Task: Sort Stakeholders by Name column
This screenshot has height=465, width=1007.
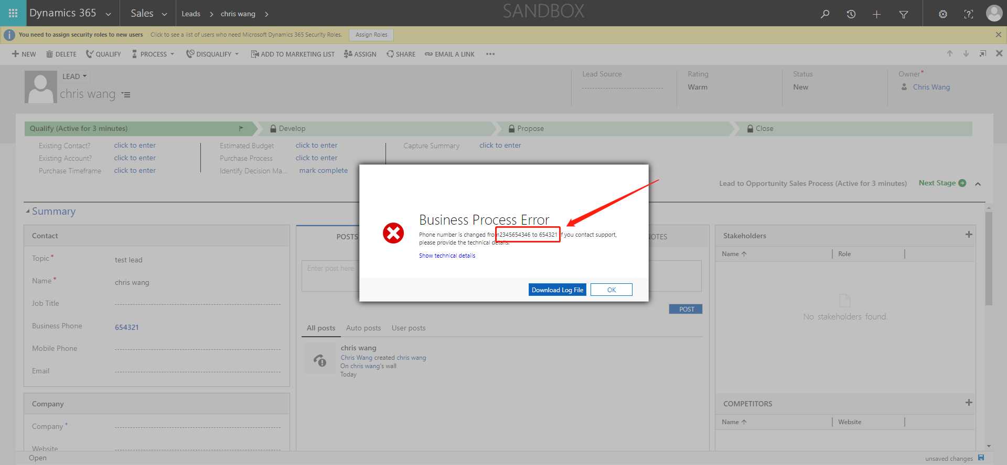Action: click(734, 254)
